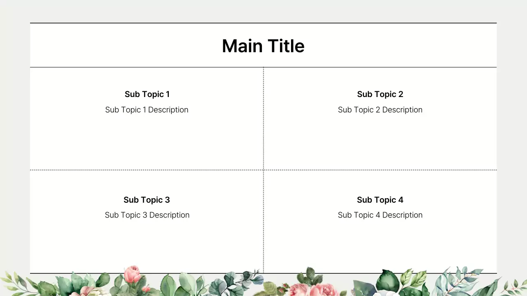Select the Sub Topic 3 heading

click(x=147, y=200)
